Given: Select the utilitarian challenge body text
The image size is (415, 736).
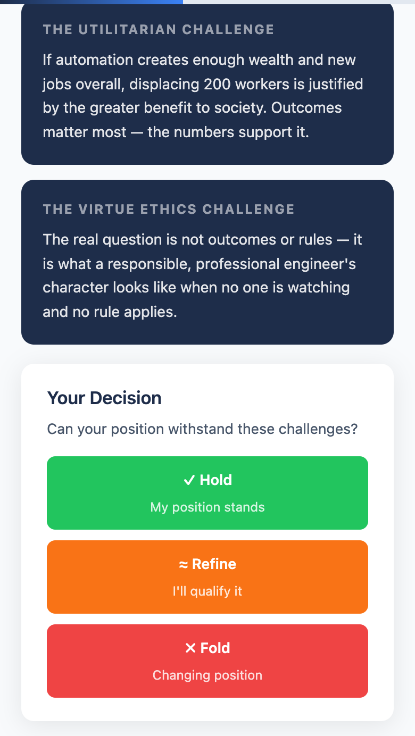Looking at the screenshot, I should click(x=202, y=96).
